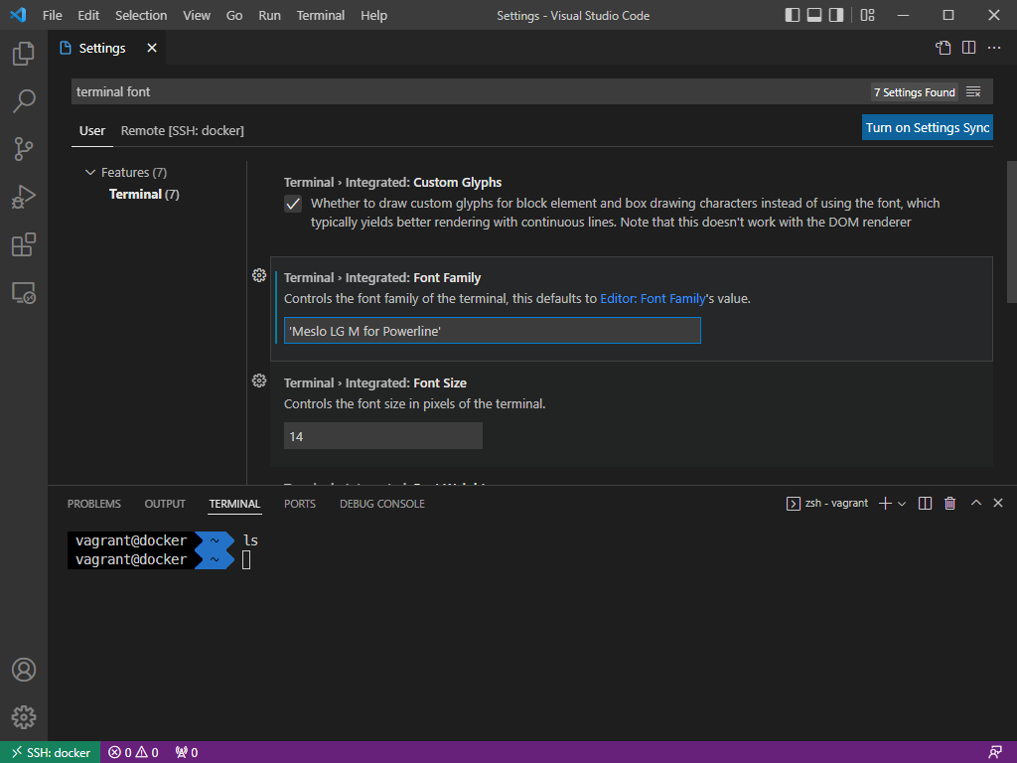Toggle the secondary side bar layout icon
The image size is (1017, 763).
click(x=836, y=15)
